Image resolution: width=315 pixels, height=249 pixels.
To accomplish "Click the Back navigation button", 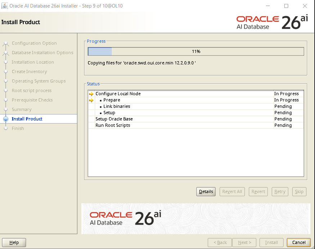I will coord(220,243).
